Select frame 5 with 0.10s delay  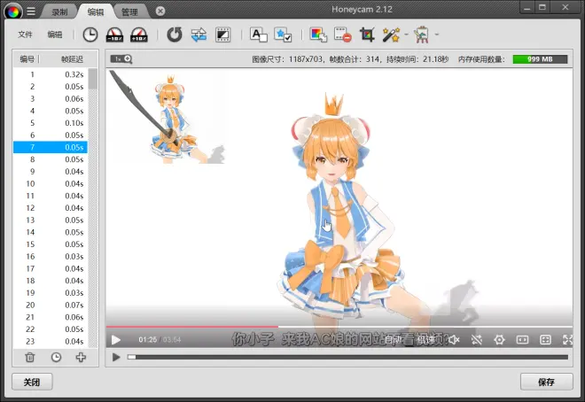51,123
